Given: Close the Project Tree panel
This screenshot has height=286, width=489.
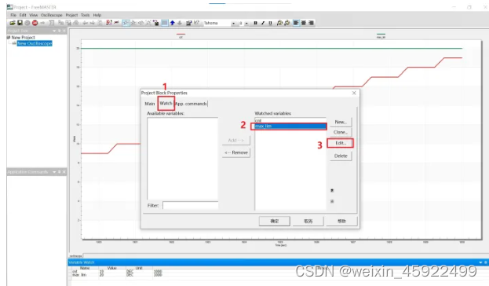Looking at the screenshot, I should pyautogui.click(x=64, y=31).
